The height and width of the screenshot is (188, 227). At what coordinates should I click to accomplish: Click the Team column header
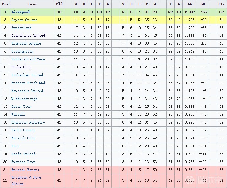pos(32,4)
